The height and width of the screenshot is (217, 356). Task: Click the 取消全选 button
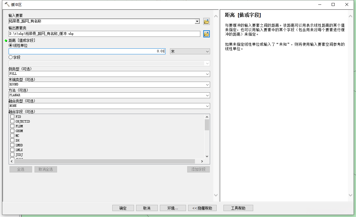(x=46, y=170)
